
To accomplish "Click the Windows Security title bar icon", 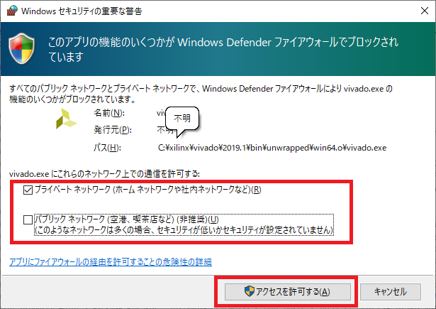I will 9,11.
